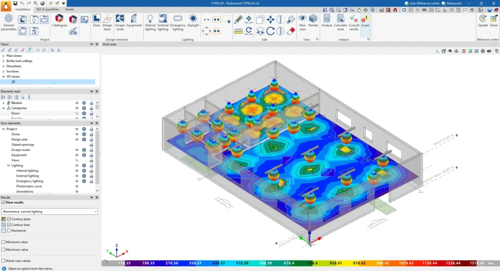
Task: Toggle visibility eye for Zones
Action: tap(77, 134)
